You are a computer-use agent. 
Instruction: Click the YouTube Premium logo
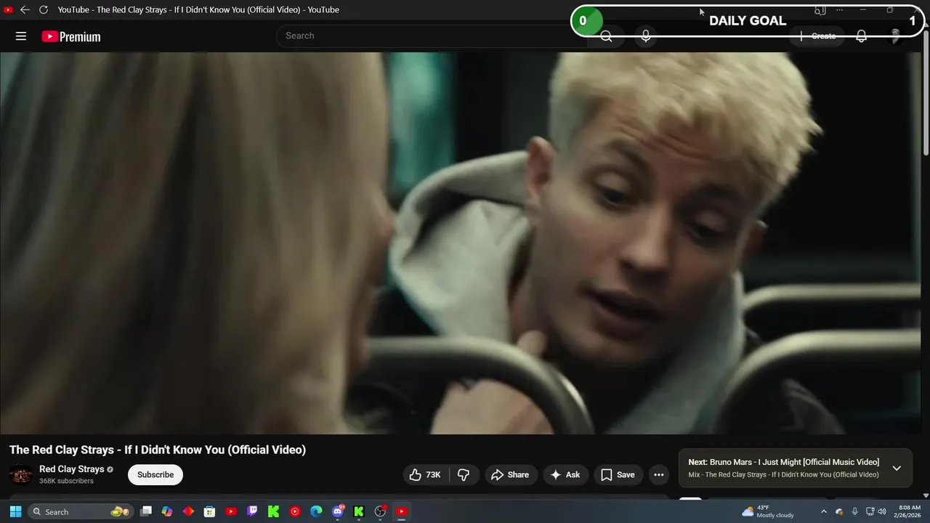[71, 36]
